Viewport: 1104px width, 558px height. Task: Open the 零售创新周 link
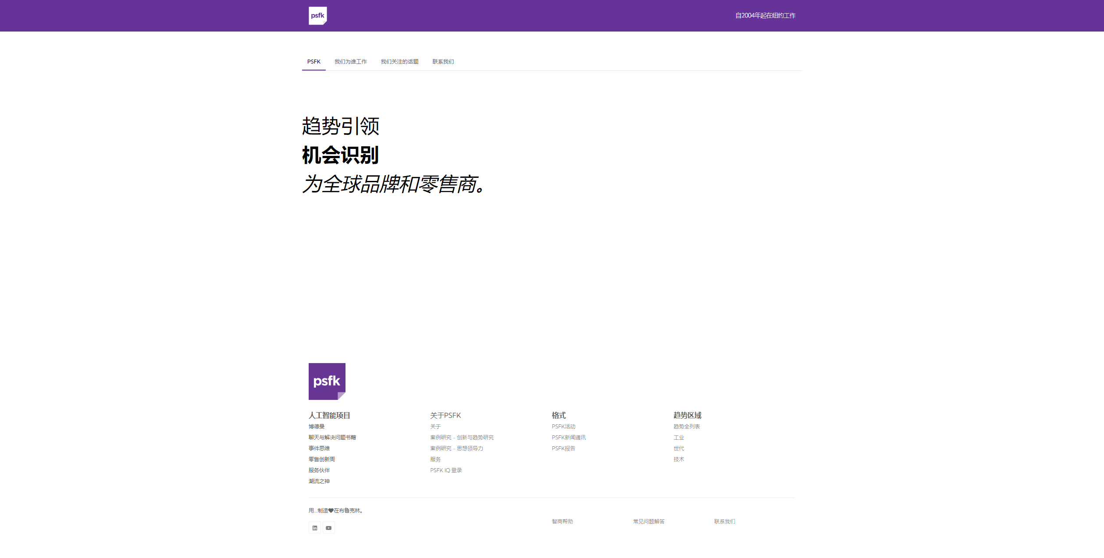coord(321,459)
